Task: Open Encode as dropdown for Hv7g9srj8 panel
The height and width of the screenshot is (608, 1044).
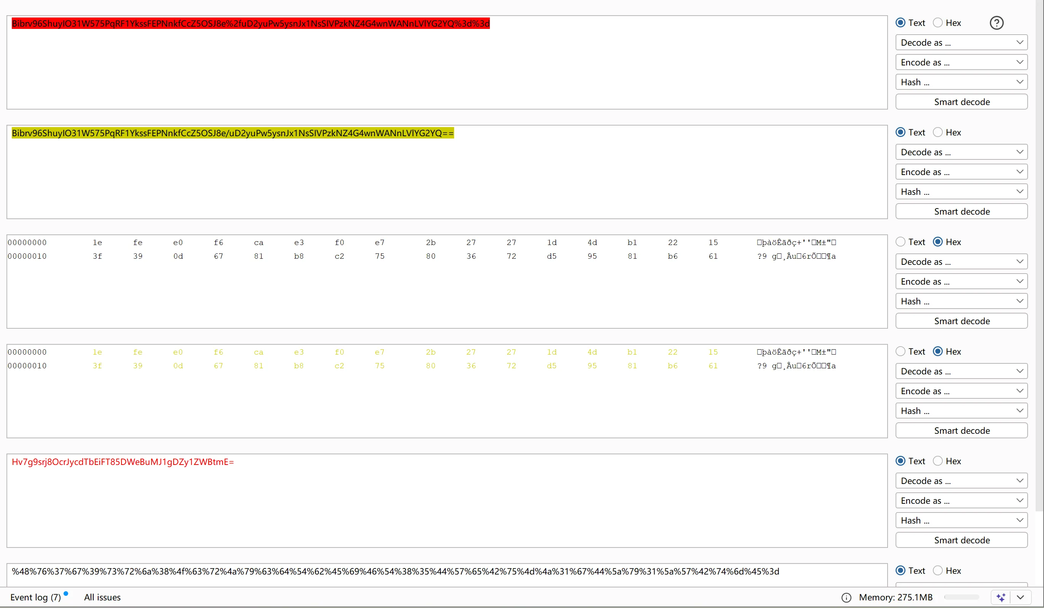Action: tap(961, 500)
